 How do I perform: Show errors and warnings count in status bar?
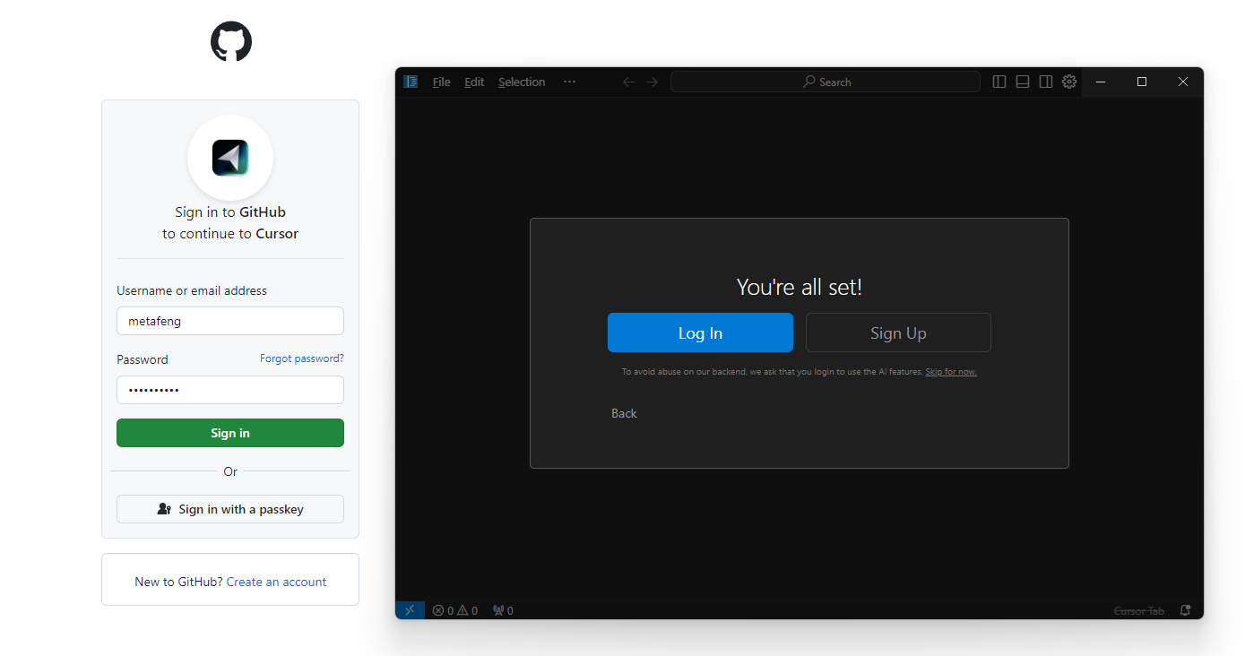click(455, 610)
